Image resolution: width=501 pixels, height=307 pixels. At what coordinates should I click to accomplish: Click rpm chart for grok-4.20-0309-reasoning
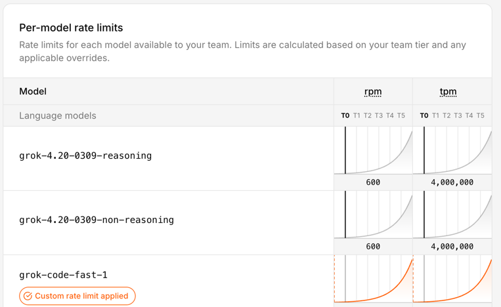coord(373,151)
